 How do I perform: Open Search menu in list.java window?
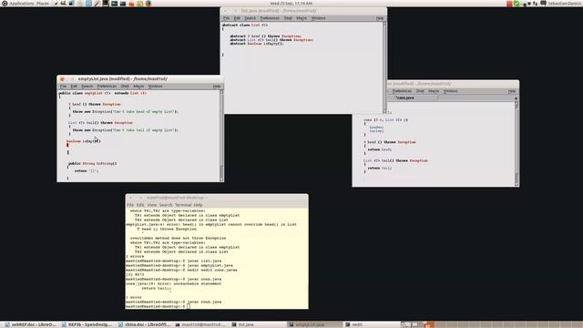251,18
